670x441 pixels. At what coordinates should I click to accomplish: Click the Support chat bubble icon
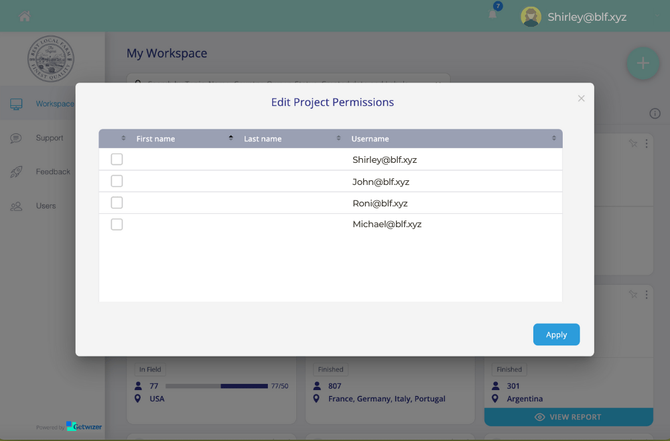[x=16, y=138]
